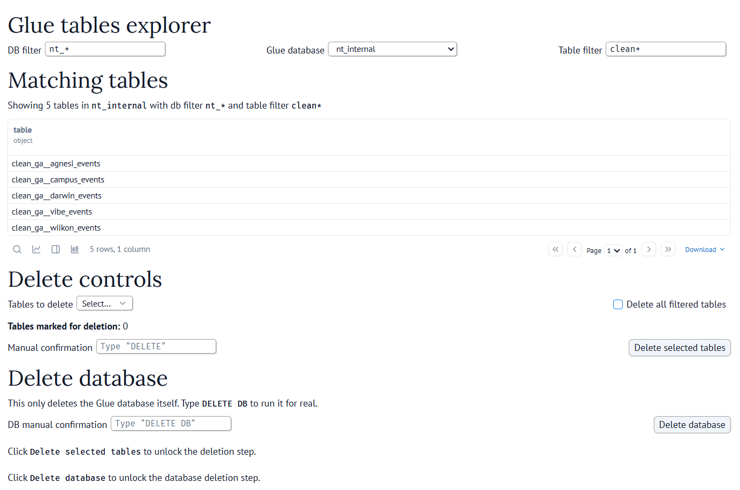Enable the Delete all filtered tables checkbox
This screenshot has width=740, height=490.
pyautogui.click(x=617, y=304)
